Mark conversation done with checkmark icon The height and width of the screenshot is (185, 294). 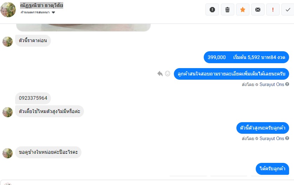pyautogui.click(x=288, y=9)
